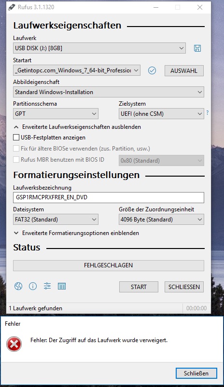Click the SCHLIESSEN button
The width and height of the screenshot is (224, 387).
point(184,287)
